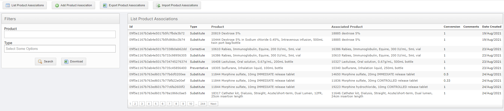Click the Import Product Associations icon
504x111 pixels.
click(158, 6)
